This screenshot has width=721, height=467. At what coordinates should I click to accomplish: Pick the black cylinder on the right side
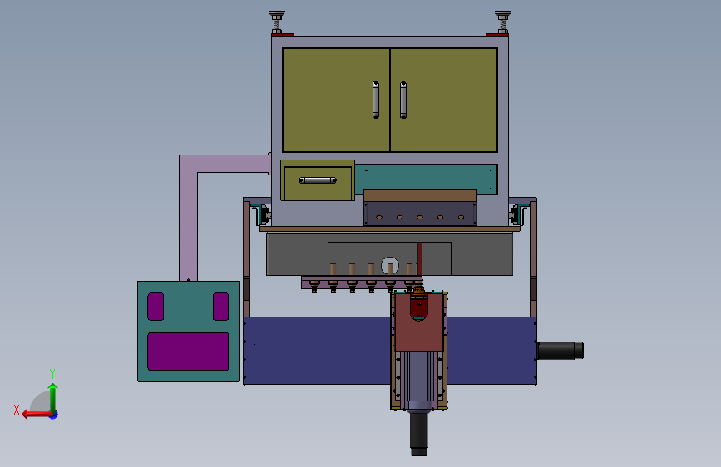point(561,351)
